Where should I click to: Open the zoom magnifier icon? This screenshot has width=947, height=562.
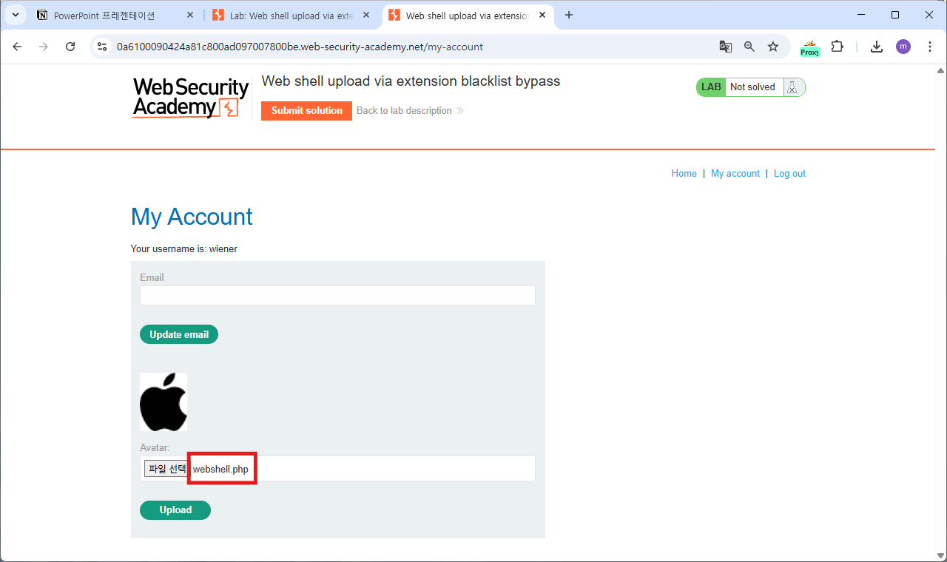coord(749,47)
